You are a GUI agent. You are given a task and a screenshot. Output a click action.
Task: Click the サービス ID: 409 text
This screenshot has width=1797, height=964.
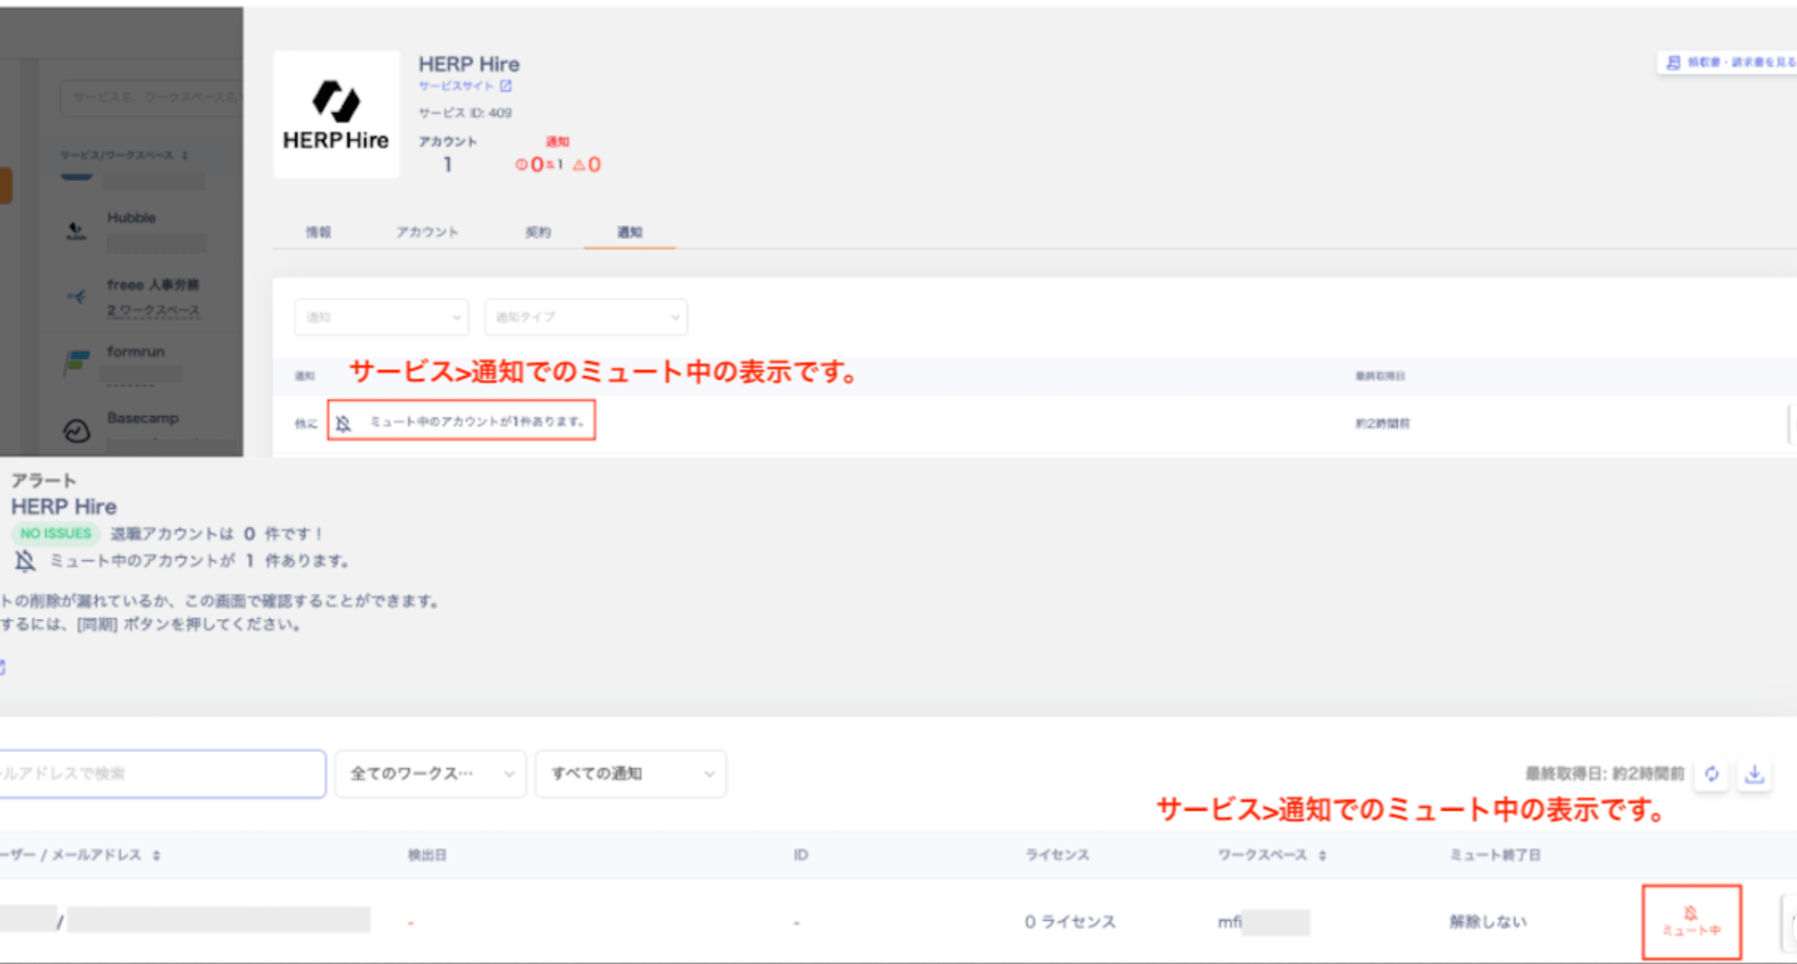click(x=465, y=114)
